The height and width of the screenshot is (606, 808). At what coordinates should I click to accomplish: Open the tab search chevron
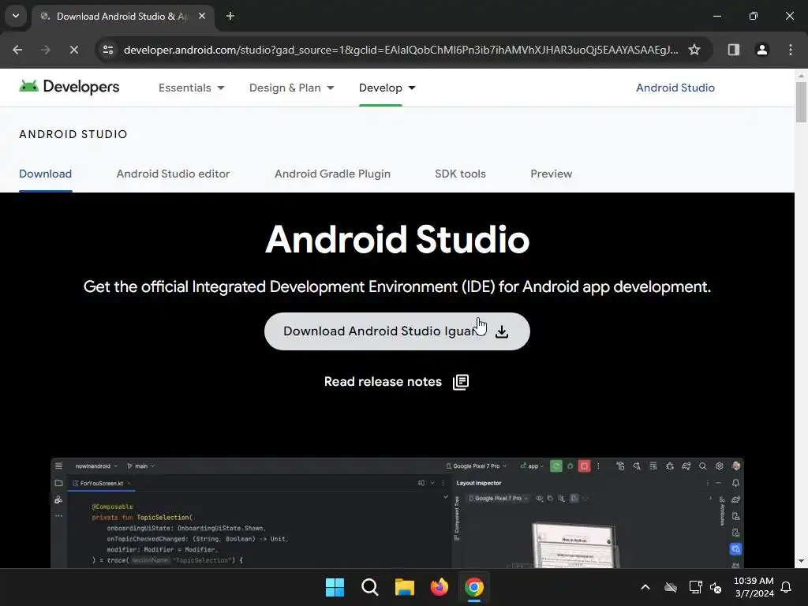[x=16, y=16]
